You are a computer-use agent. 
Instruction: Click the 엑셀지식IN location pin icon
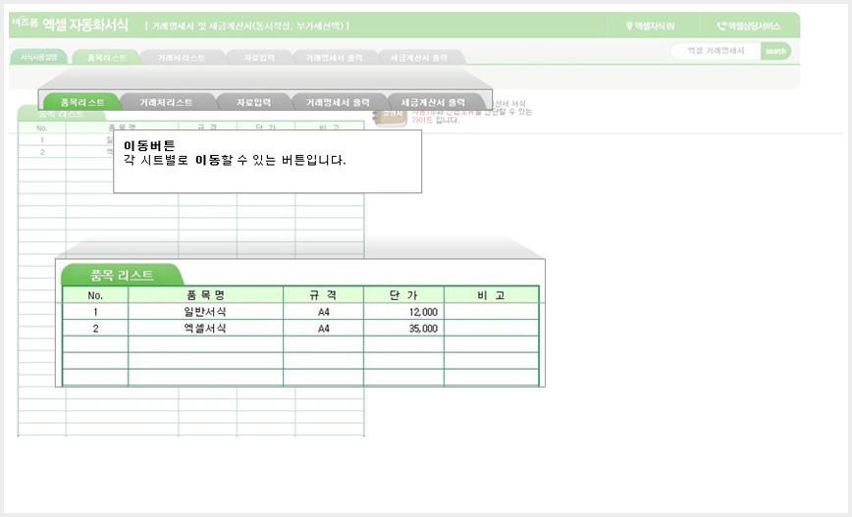(629, 26)
